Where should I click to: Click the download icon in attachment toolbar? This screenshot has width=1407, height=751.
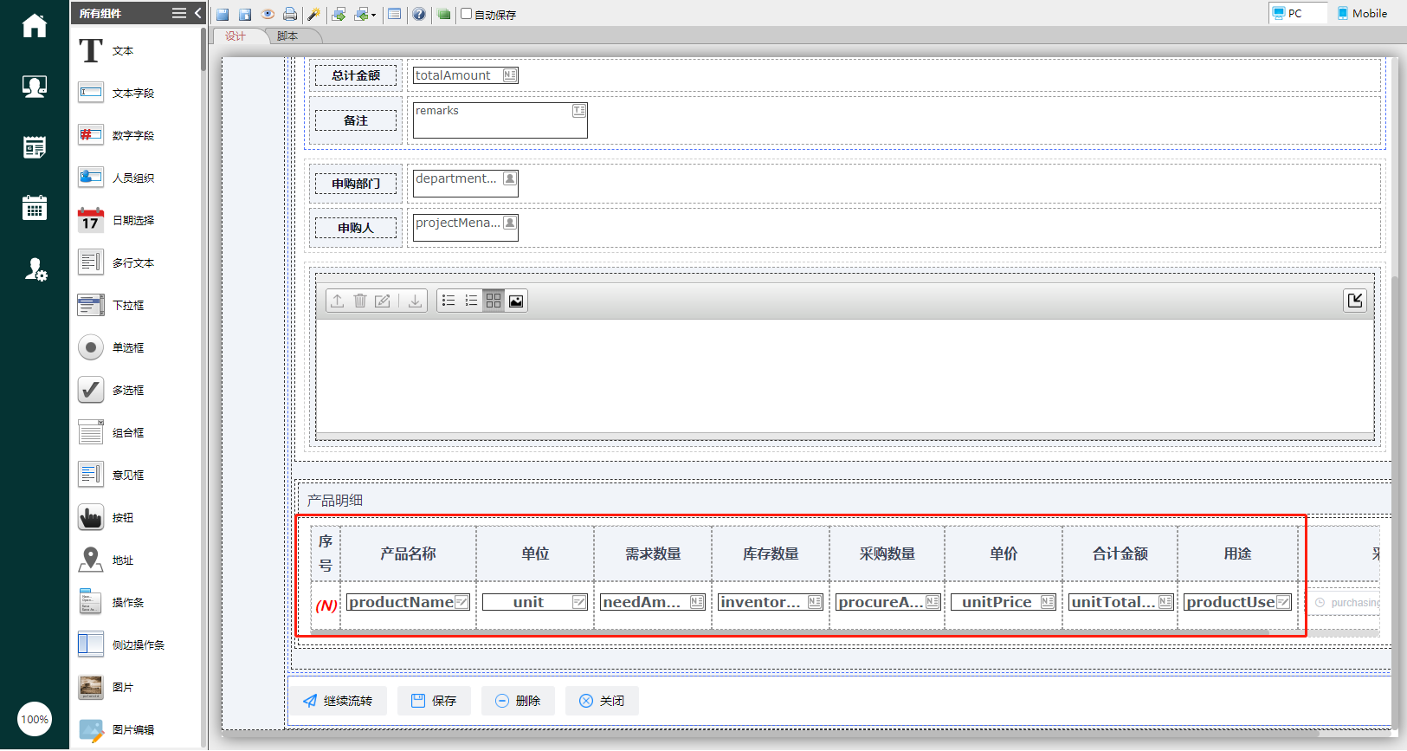[x=416, y=301]
